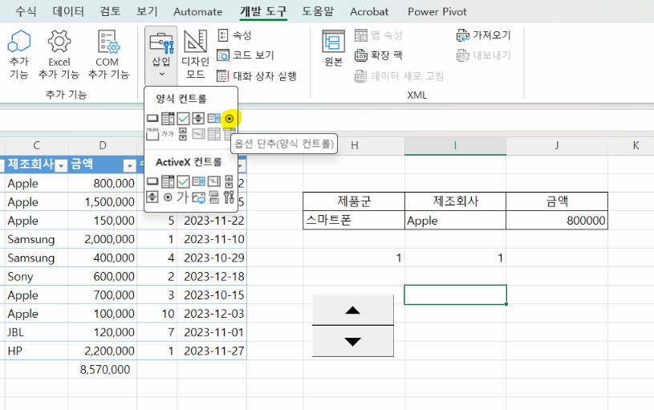Open the Acrobat ribbon tab
This screenshot has height=410, width=654.
click(x=369, y=11)
